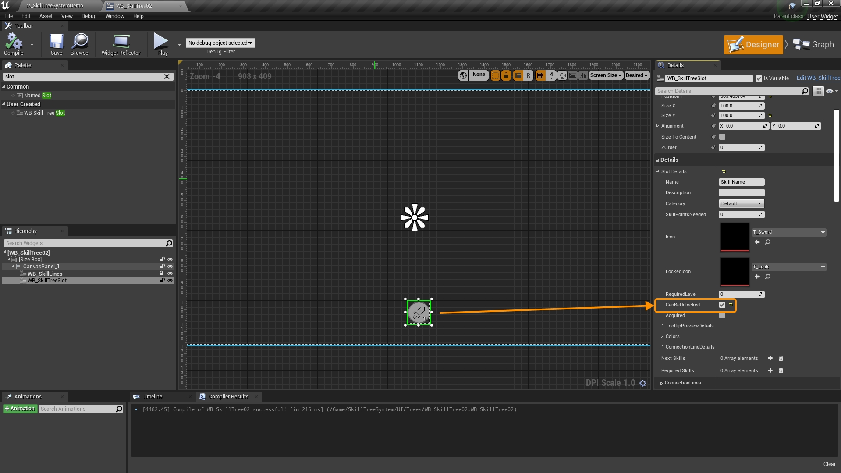Open the Asset menu
The width and height of the screenshot is (841, 473).
[x=46, y=16]
